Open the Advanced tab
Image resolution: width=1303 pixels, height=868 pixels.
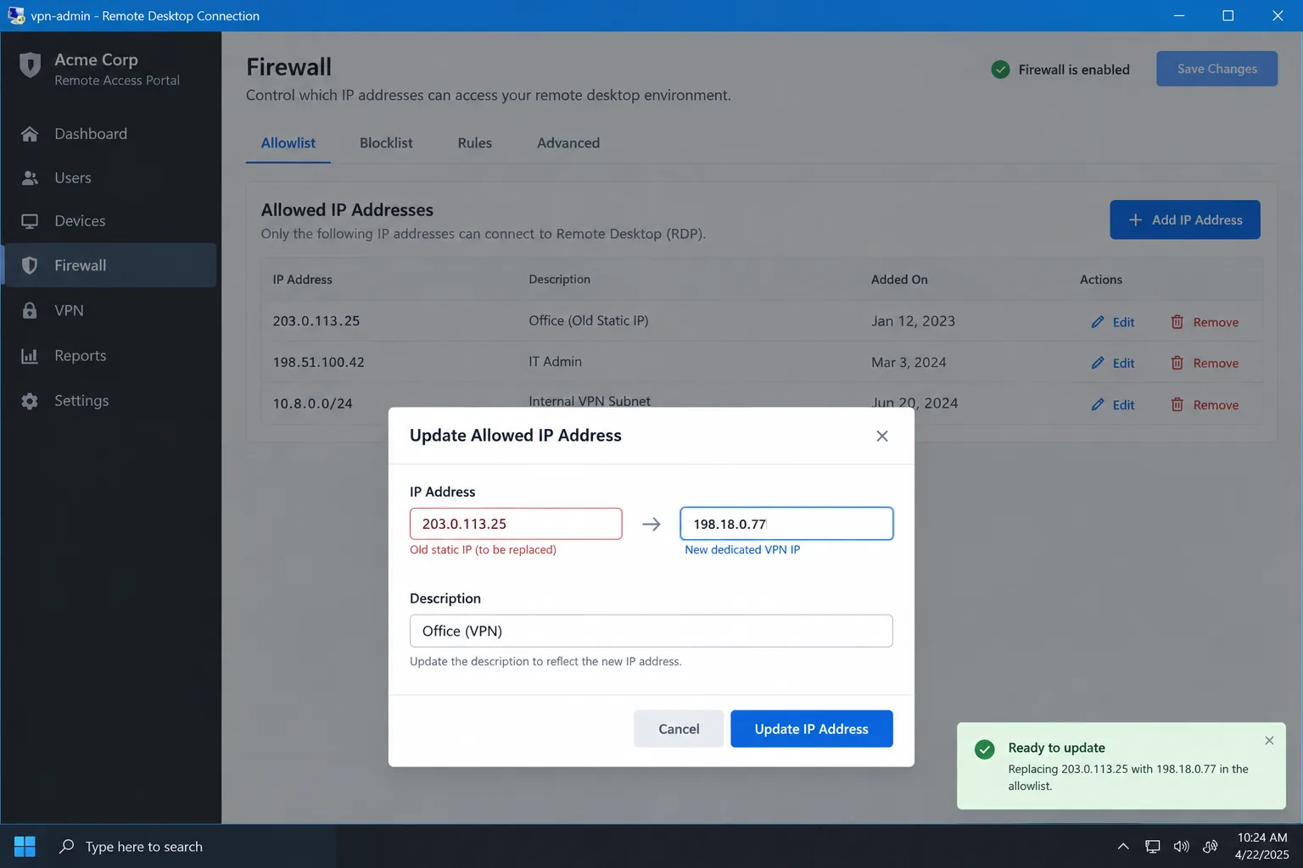click(x=568, y=143)
